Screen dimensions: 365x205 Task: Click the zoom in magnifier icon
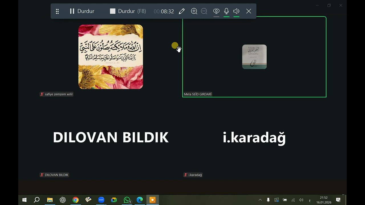click(x=194, y=11)
